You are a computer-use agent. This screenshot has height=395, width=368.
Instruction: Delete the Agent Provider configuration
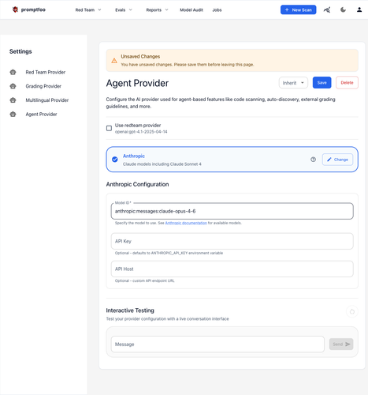pyautogui.click(x=347, y=83)
